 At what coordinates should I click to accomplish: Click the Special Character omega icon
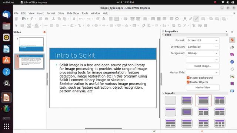click(177, 19)
